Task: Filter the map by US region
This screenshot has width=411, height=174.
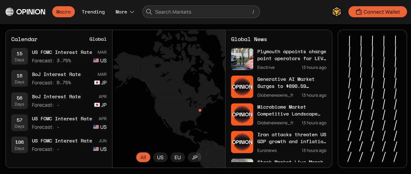Action: pos(160,157)
